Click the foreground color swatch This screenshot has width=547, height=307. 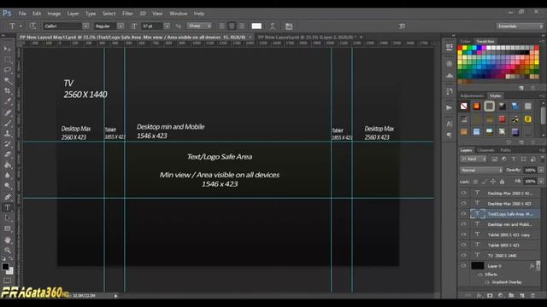pyautogui.click(x=5, y=267)
